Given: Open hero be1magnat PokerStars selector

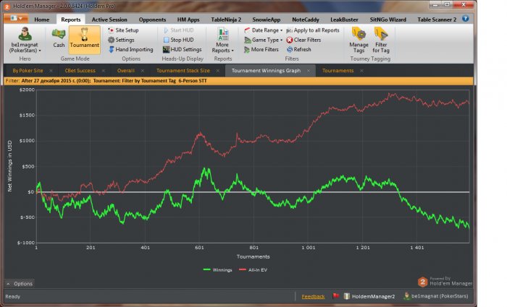Looking at the screenshot, I should [25, 40].
